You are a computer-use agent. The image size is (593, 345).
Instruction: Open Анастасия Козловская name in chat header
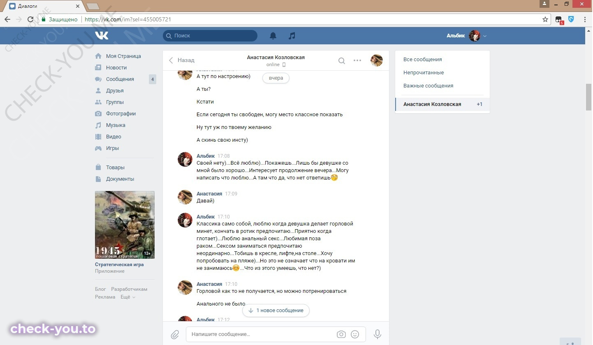point(276,57)
